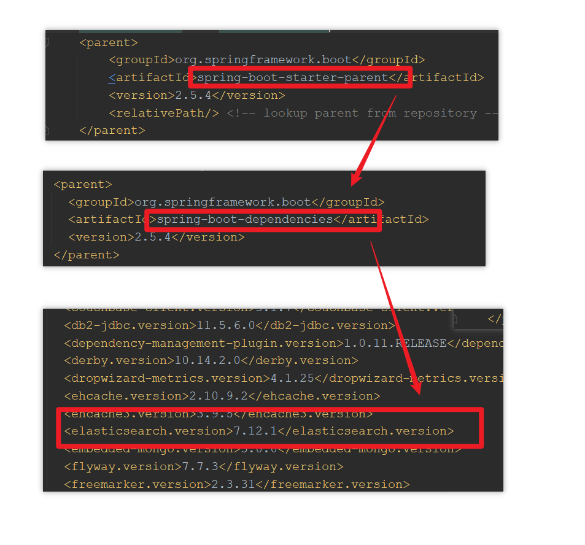Click the dependency-management-plugin.version line

[284, 343]
